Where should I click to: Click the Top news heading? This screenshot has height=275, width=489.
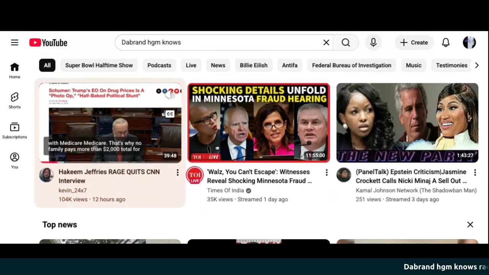point(60,225)
